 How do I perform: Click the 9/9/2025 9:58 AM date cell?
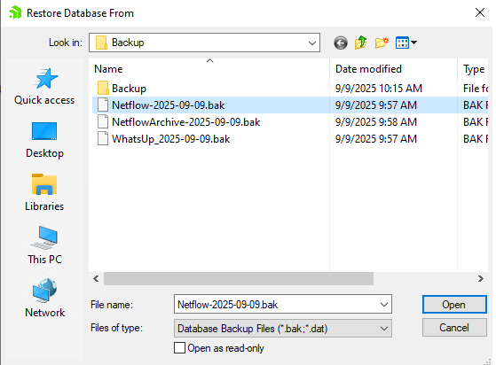[x=376, y=122]
